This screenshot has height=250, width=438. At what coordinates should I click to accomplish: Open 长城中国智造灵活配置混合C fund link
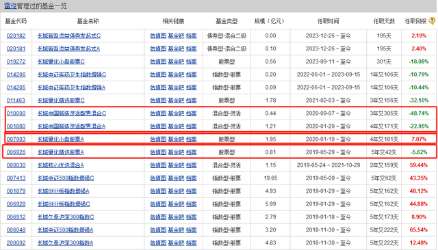[x=72, y=113]
